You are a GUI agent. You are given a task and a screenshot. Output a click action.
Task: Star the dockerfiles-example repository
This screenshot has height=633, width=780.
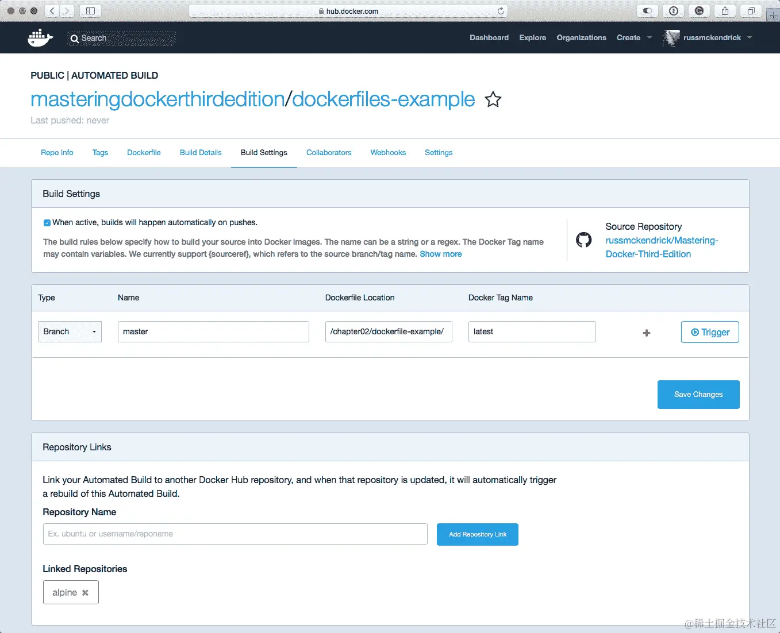pos(493,99)
